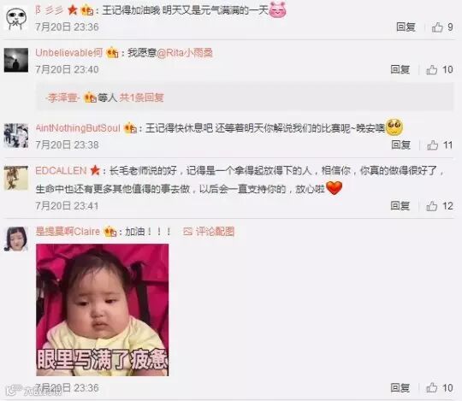Like EDCALLEN's comment with 12 likes

coord(439,206)
